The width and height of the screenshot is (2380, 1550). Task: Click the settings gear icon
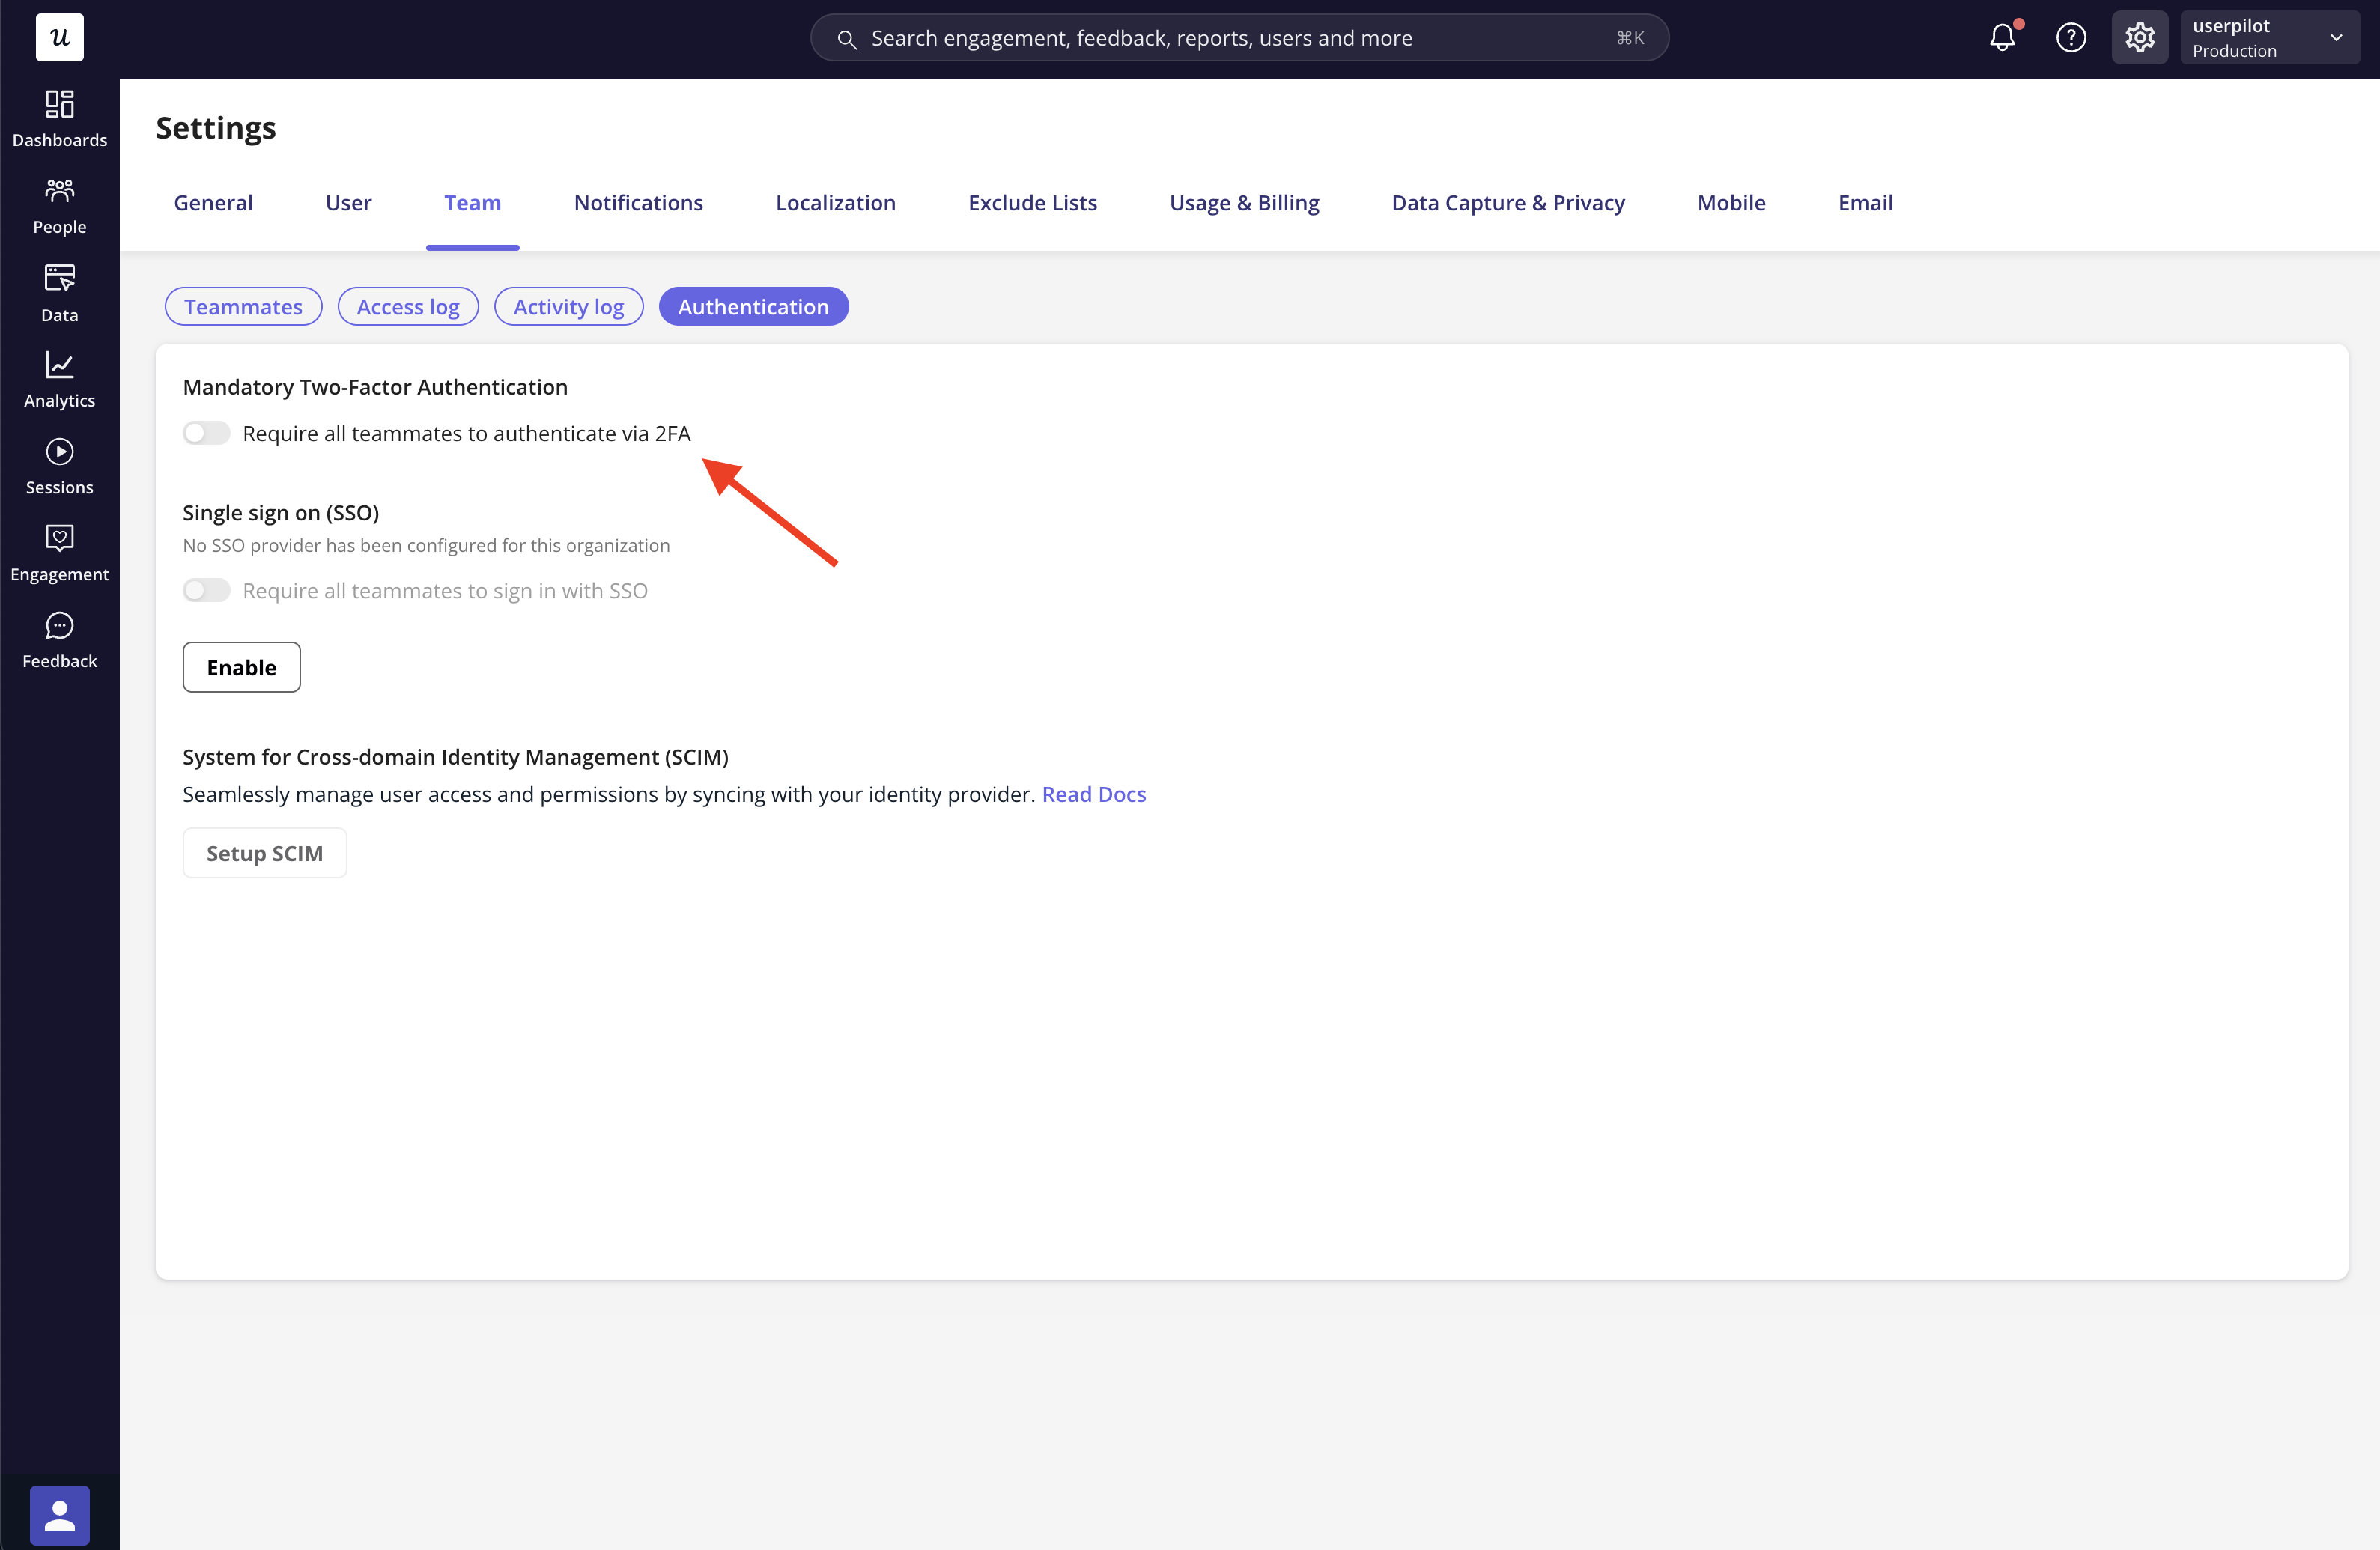(2139, 38)
